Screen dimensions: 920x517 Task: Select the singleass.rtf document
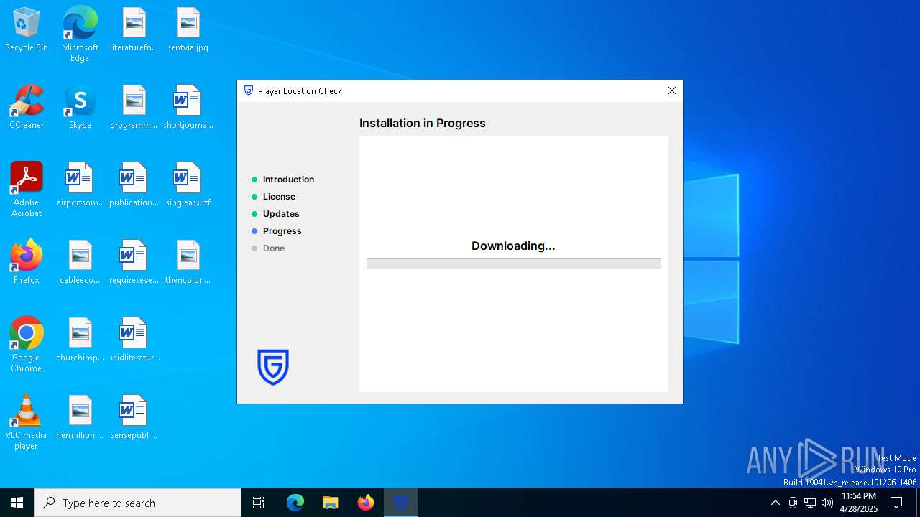click(188, 185)
